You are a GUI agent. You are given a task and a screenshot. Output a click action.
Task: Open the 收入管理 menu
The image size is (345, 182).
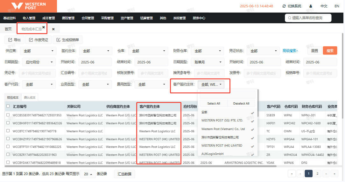coord(29,18)
